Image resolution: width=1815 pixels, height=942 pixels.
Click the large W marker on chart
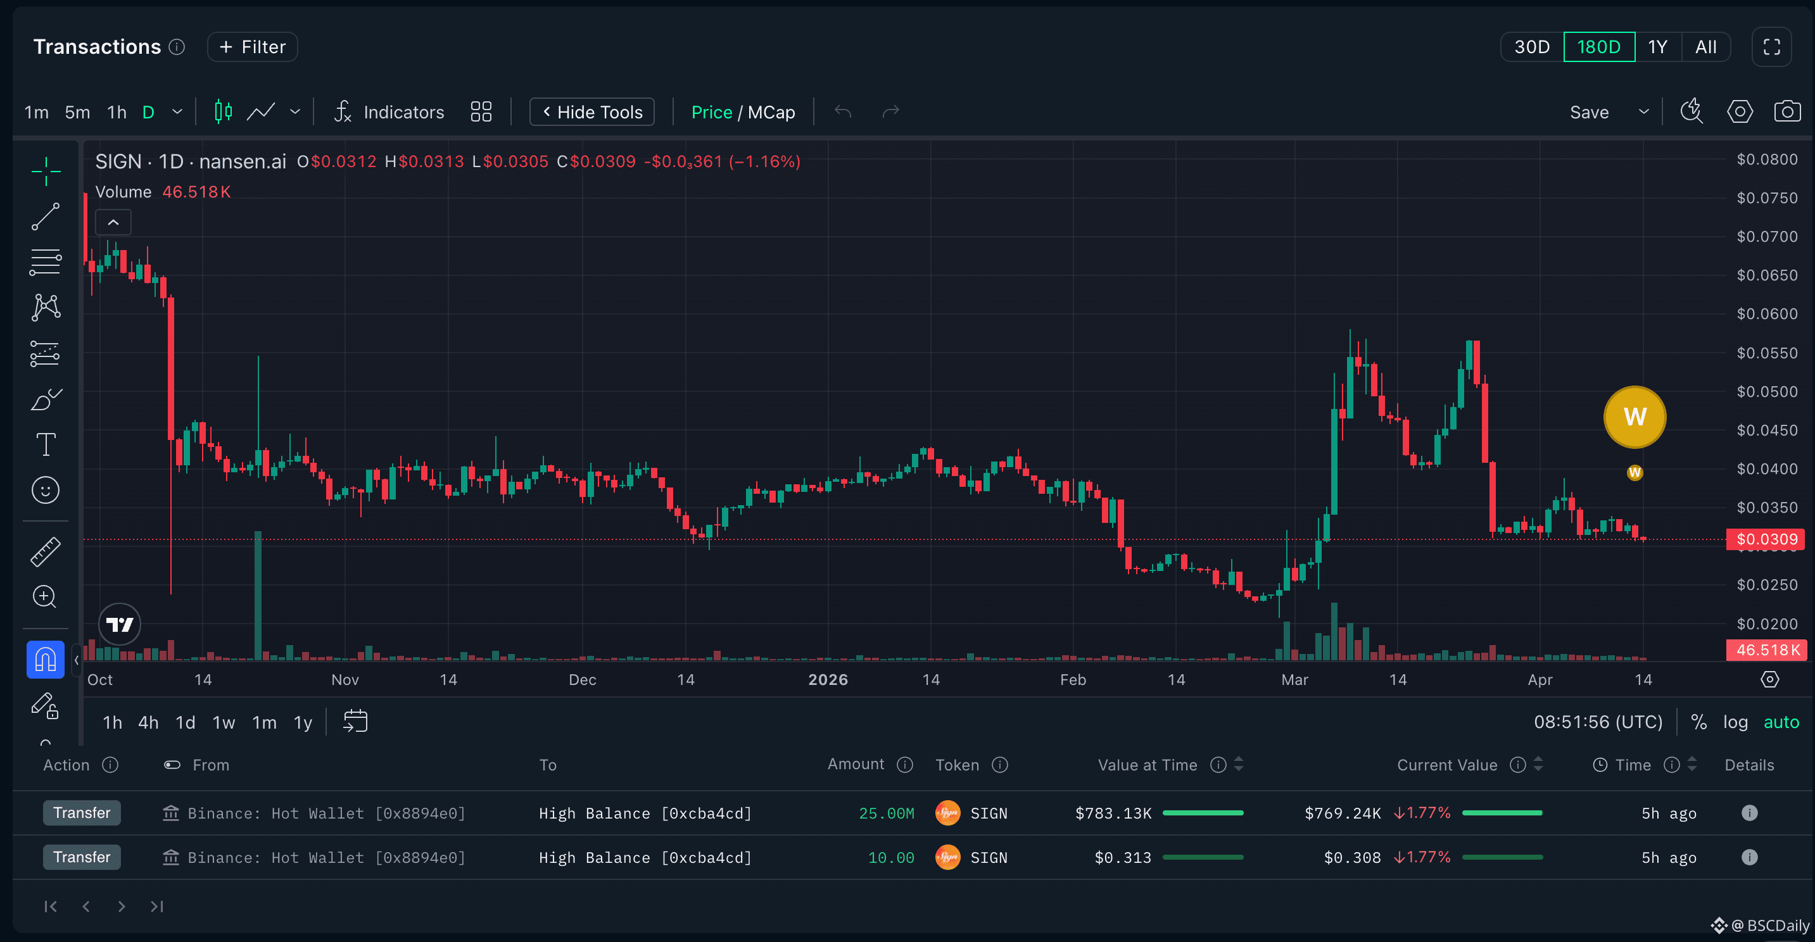[x=1634, y=417]
